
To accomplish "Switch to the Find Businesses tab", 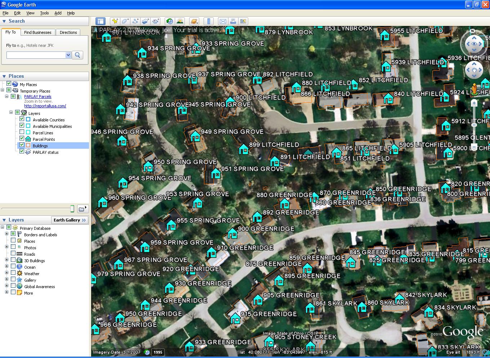I will point(37,32).
